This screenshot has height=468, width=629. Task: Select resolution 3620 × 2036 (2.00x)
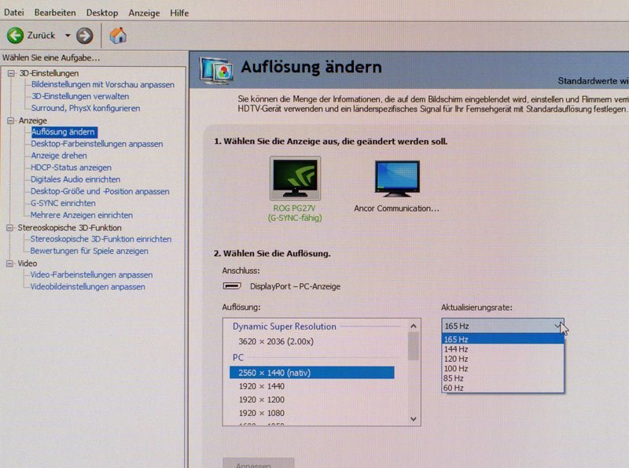(x=276, y=341)
